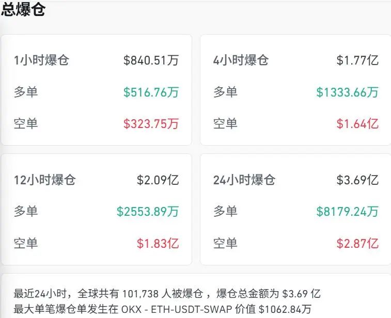Screen dimensions: 391x318
Task: Click the 1-hour long liquidation $516.76万 value
Action: (x=151, y=92)
